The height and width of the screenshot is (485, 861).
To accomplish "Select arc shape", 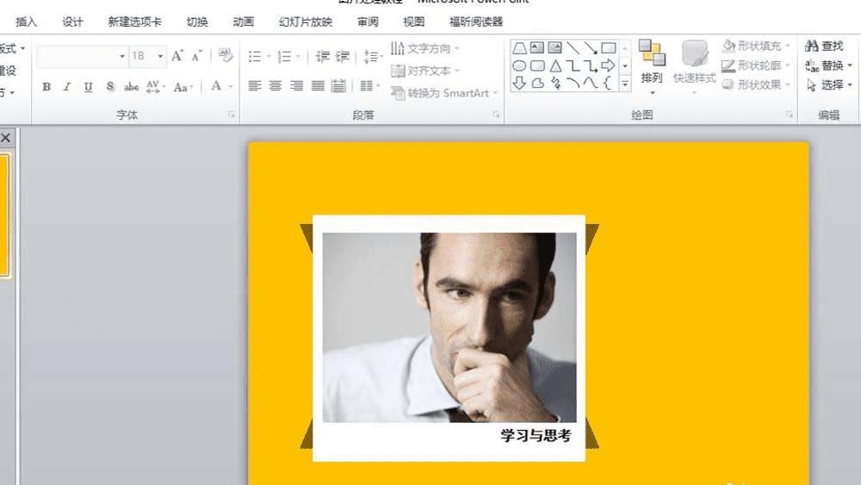I will pyautogui.click(x=573, y=83).
